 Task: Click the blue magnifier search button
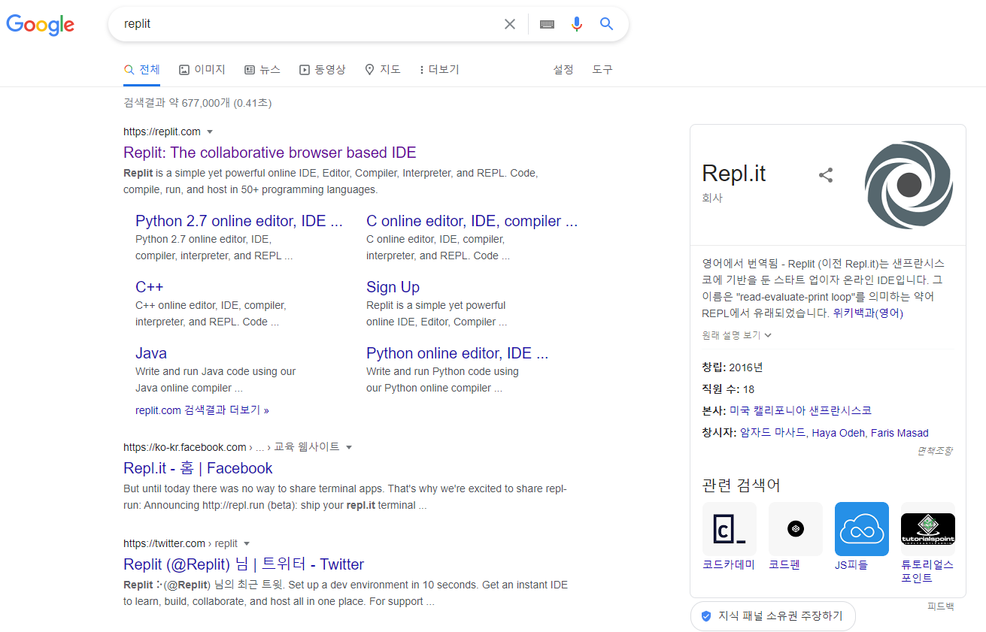(x=607, y=24)
